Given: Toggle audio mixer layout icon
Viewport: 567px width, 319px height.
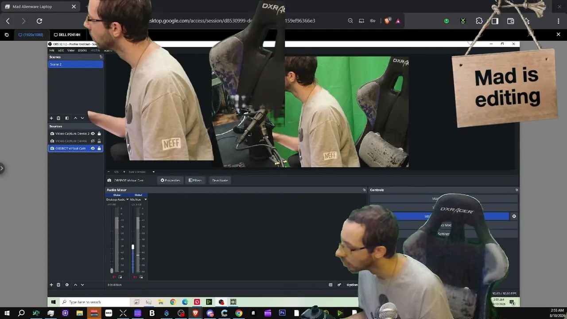Looking at the screenshot, I should pyautogui.click(x=330, y=285).
